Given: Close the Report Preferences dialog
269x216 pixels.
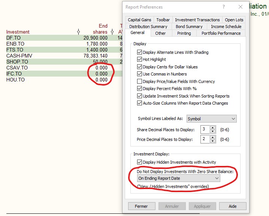Looking at the screenshot, I should pyautogui.click(x=241, y=7).
